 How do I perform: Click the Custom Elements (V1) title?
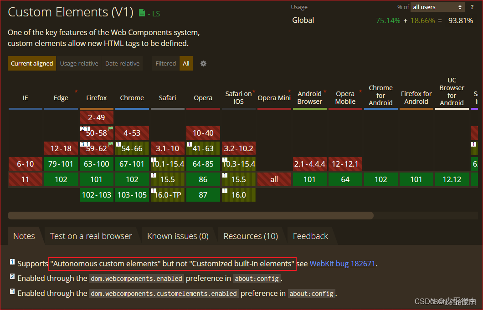71,12
